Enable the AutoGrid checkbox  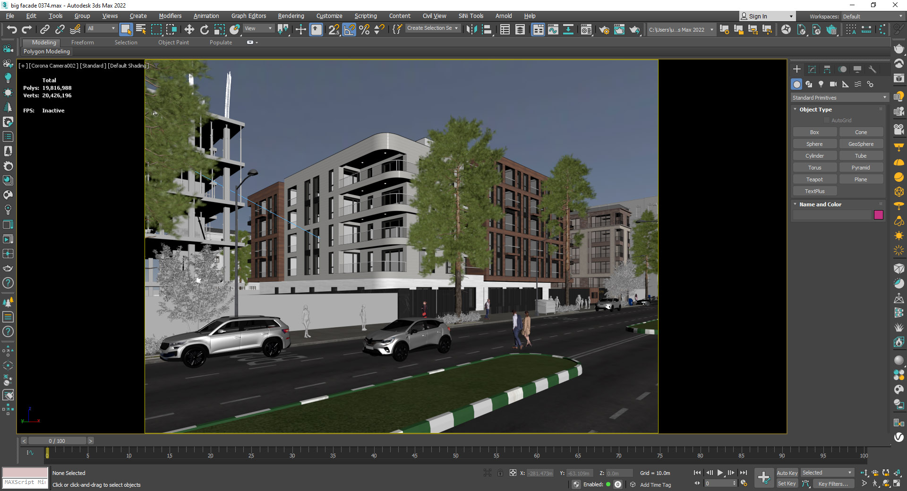827,120
